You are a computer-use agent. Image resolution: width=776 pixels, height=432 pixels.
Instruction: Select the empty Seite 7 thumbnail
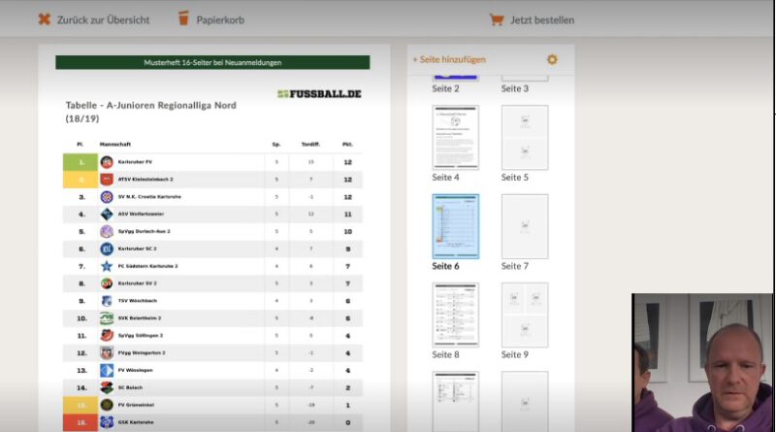tap(525, 226)
